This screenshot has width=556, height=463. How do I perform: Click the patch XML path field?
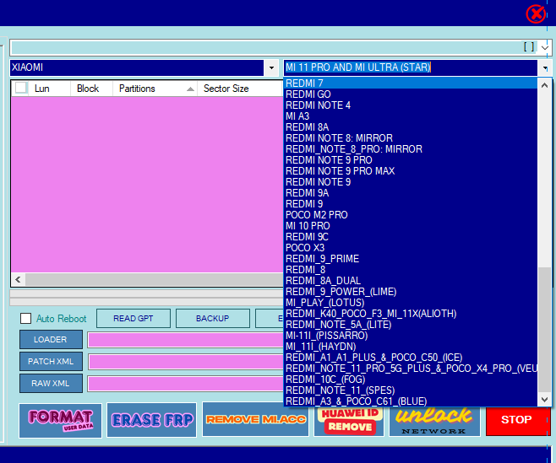coord(186,362)
